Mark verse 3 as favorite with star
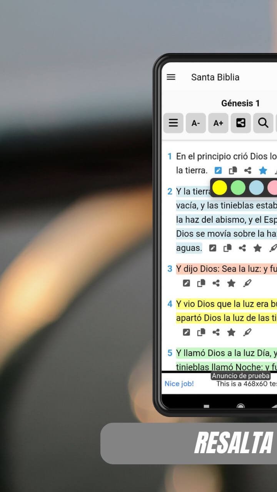Screen dimensions: 277x492 coord(231,283)
